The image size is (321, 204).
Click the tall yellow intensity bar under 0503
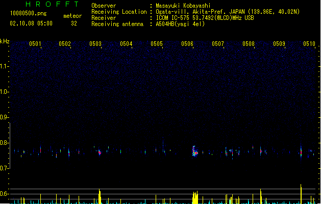click(100, 196)
